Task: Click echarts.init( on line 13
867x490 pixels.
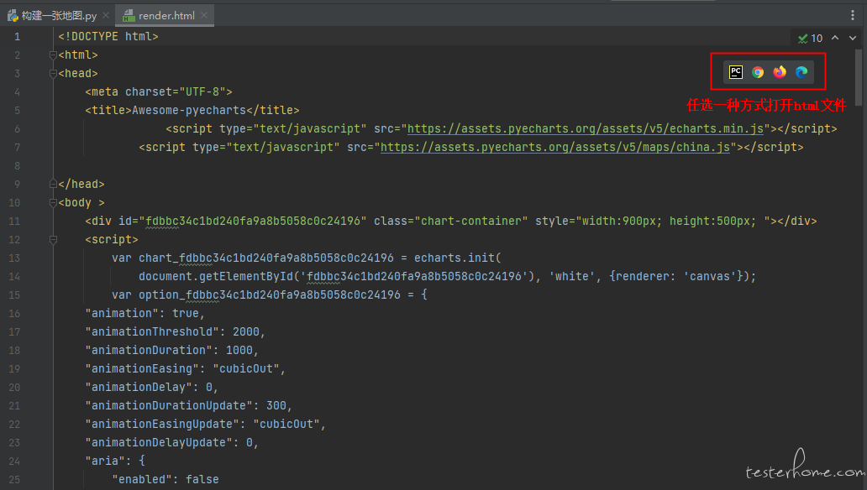Action: [458, 258]
